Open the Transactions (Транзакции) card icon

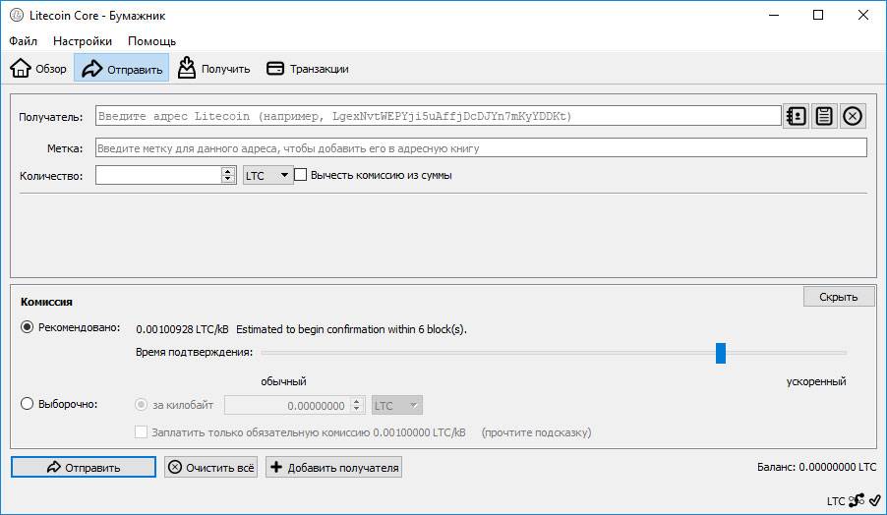pyautogui.click(x=275, y=69)
